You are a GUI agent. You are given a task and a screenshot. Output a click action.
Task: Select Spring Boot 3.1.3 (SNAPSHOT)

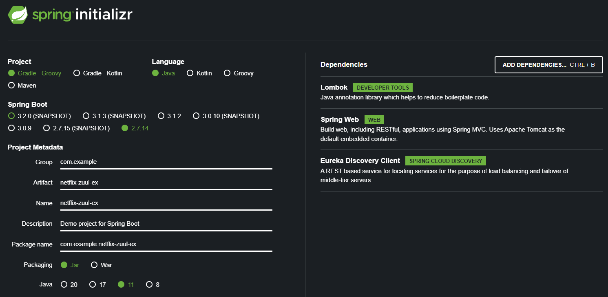[x=114, y=116]
